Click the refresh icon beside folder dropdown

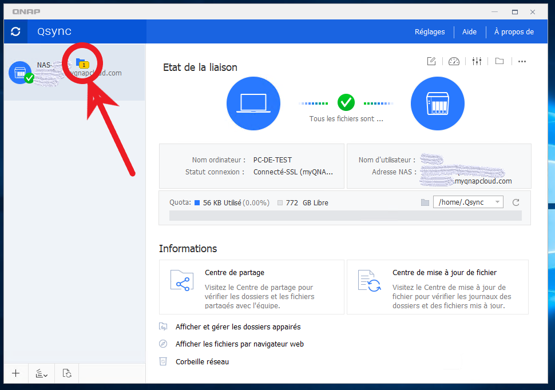(516, 202)
